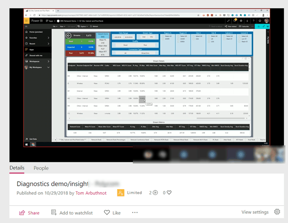Click the Limited permissions icon
The width and height of the screenshot is (288, 223).
pyautogui.click(x=121, y=192)
